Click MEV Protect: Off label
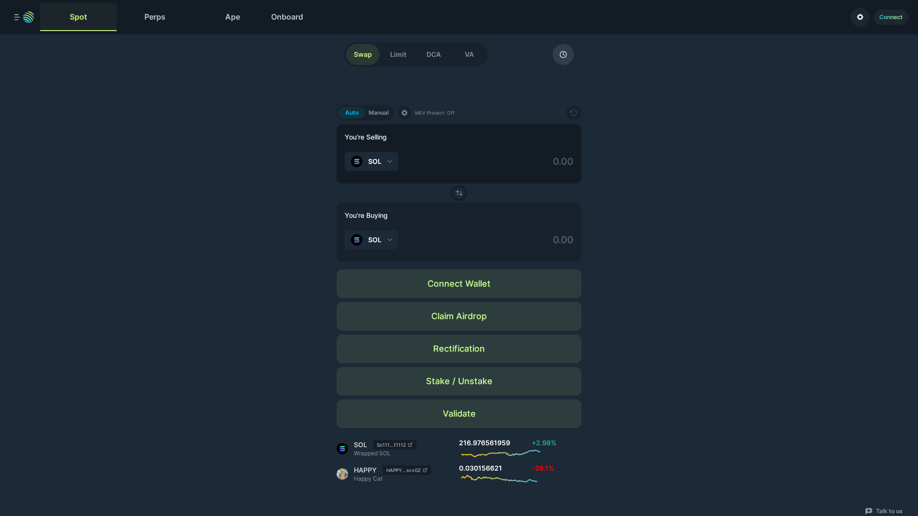Image resolution: width=918 pixels, height=516 pixels. (435, 113)
